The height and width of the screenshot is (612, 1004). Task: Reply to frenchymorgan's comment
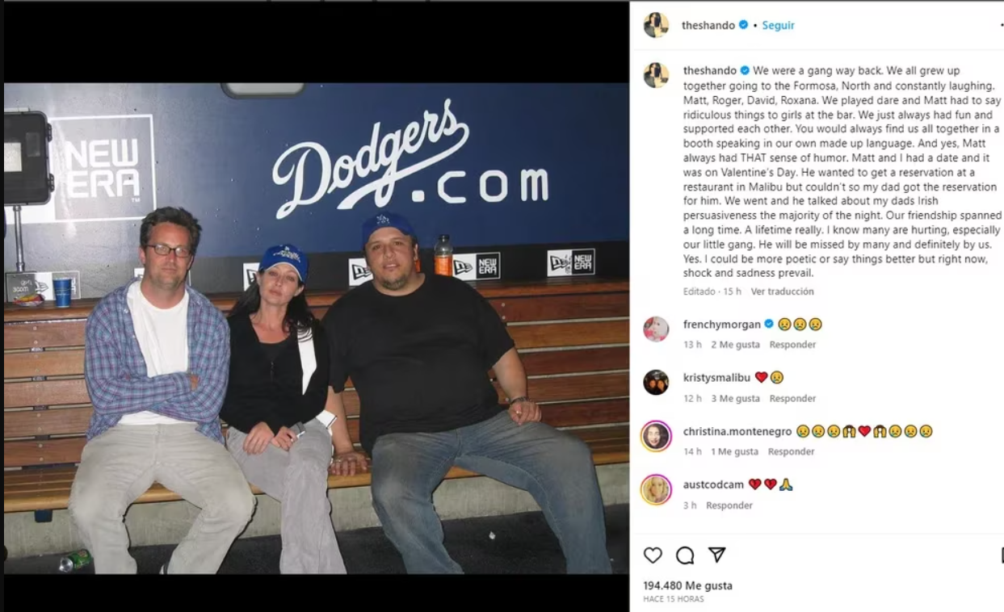point(792,345)
